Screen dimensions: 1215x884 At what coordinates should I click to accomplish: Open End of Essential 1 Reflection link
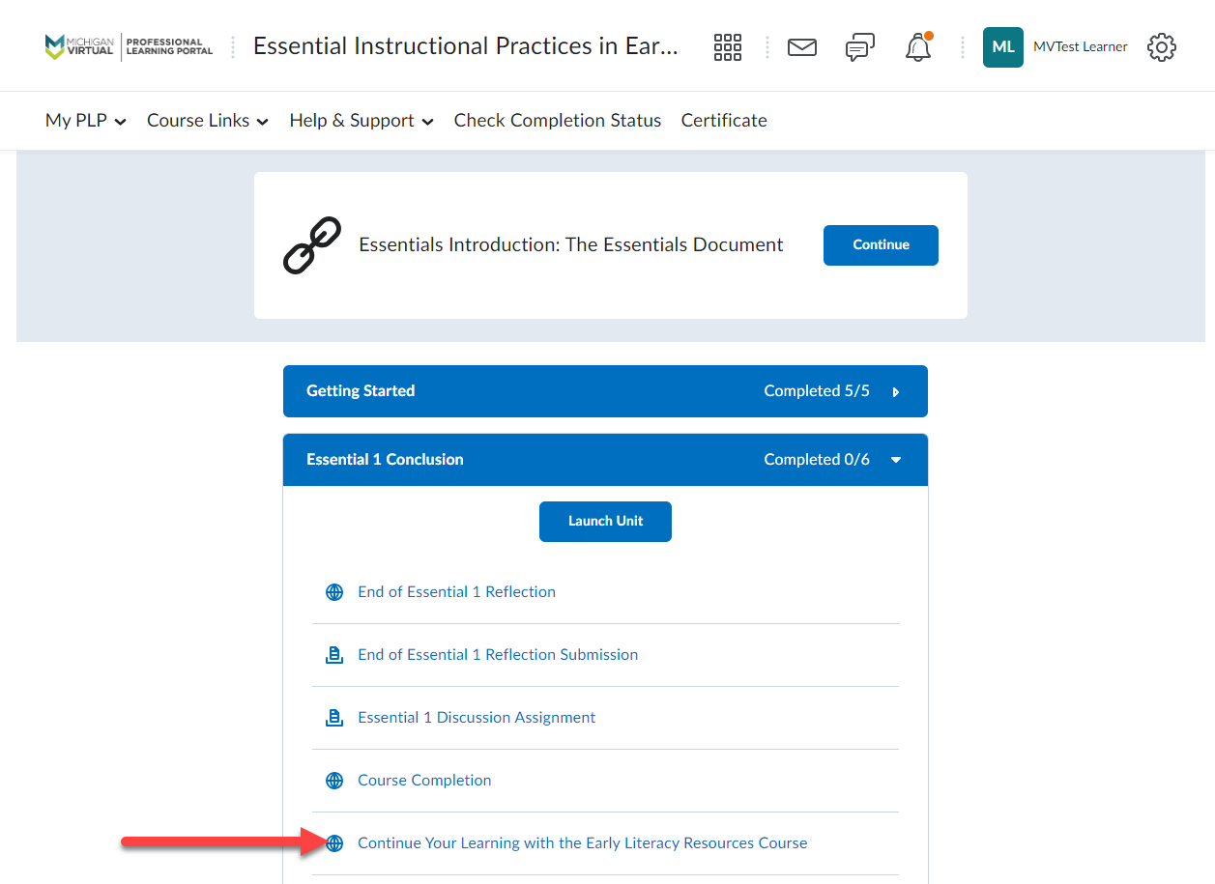pyautogui.click(x=456, y=591)
